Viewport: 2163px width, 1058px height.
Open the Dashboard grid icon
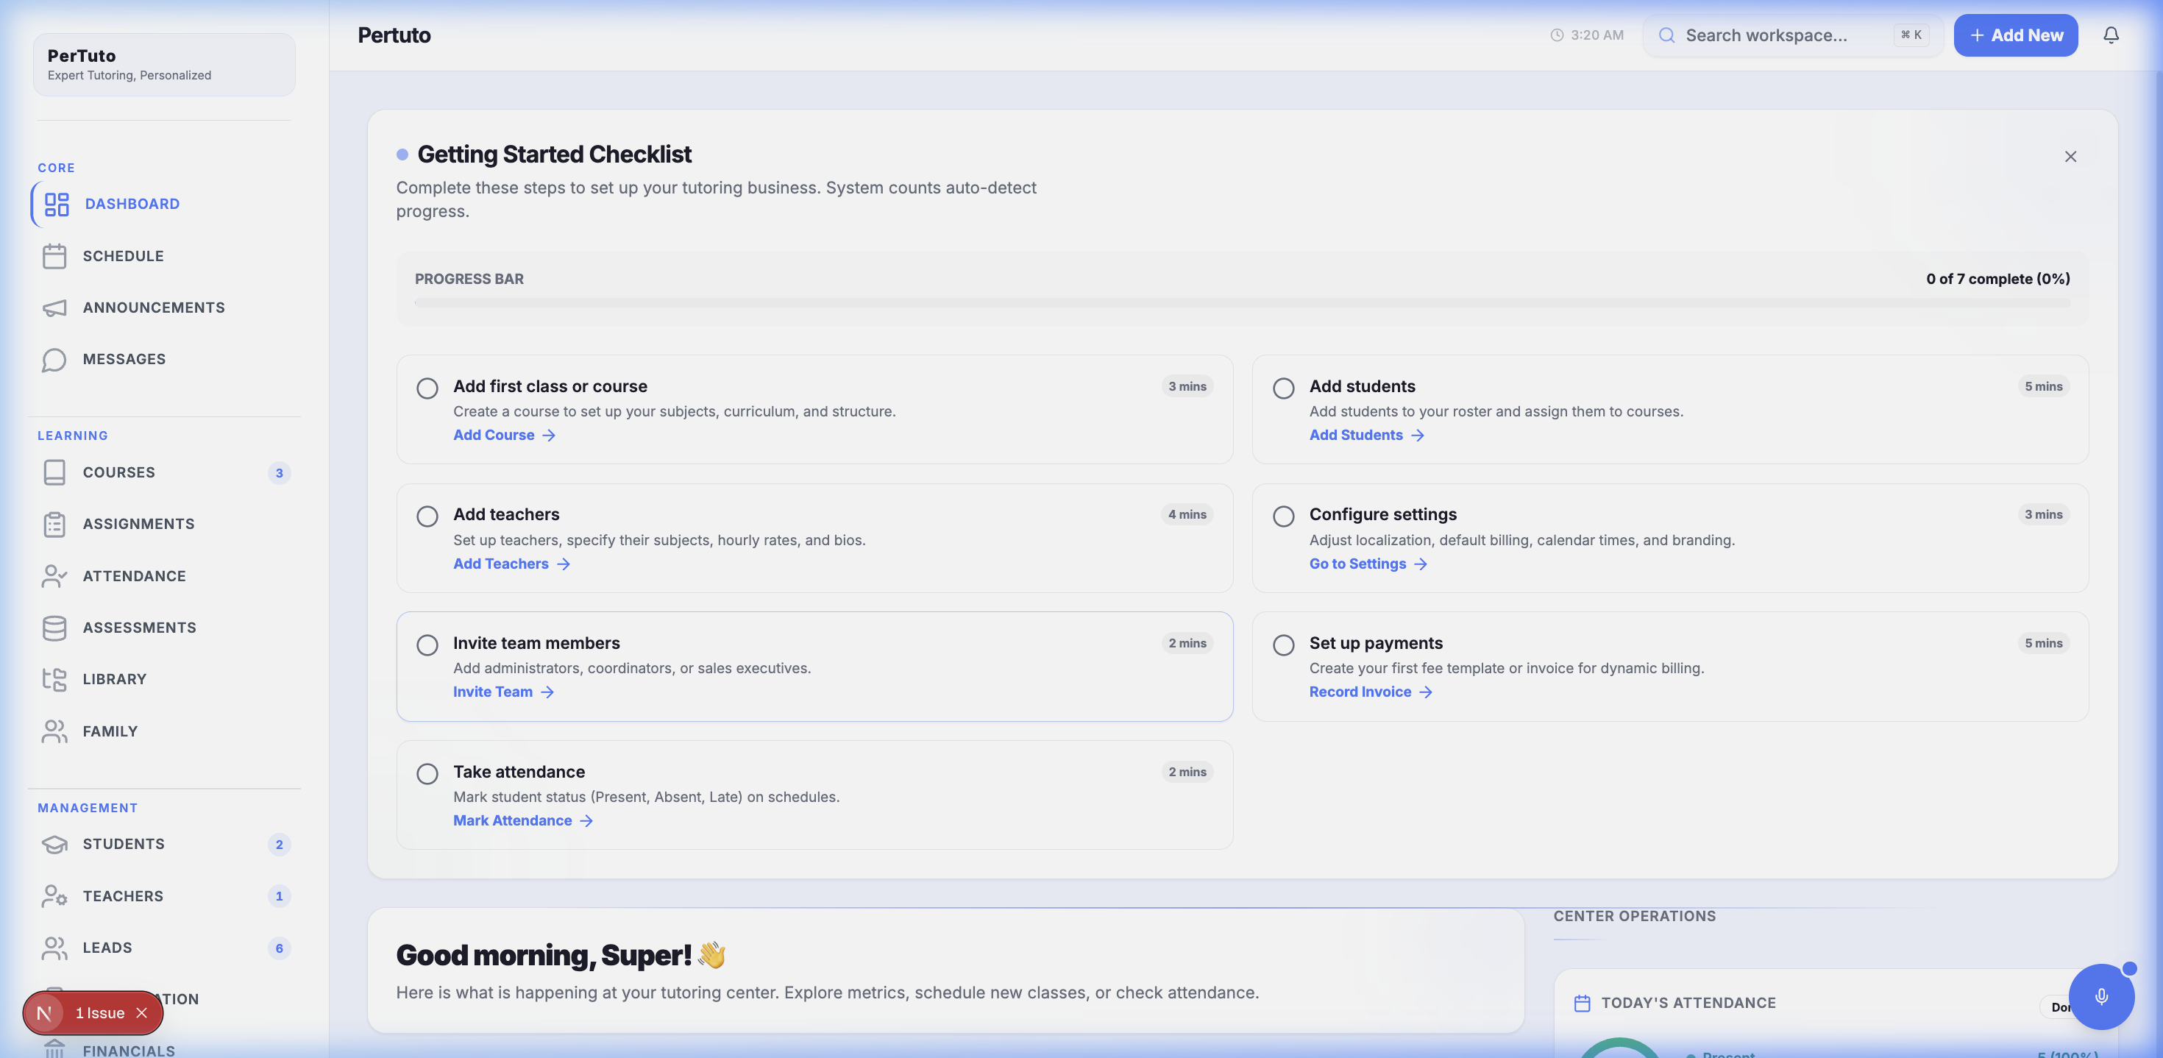point(56,204)
